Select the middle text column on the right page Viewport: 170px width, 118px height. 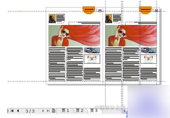(131, 64)
